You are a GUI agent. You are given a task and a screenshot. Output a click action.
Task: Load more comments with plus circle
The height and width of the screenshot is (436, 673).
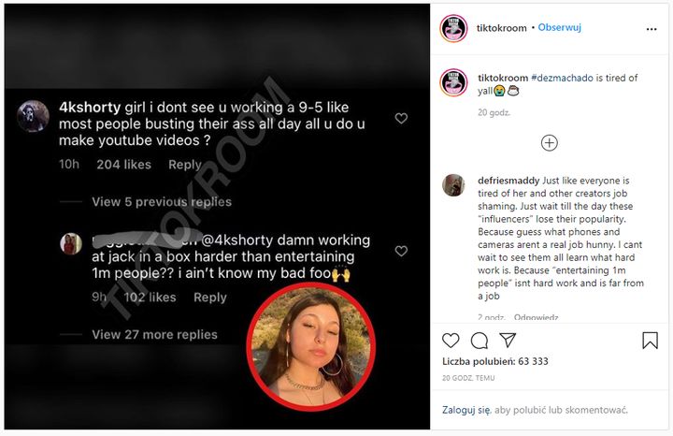550,143
